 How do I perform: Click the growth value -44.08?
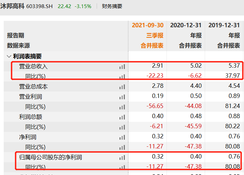[193, 106]
